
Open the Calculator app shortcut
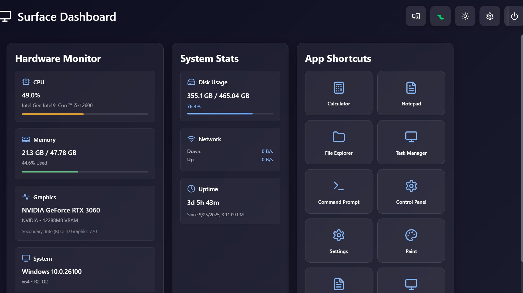339,93
